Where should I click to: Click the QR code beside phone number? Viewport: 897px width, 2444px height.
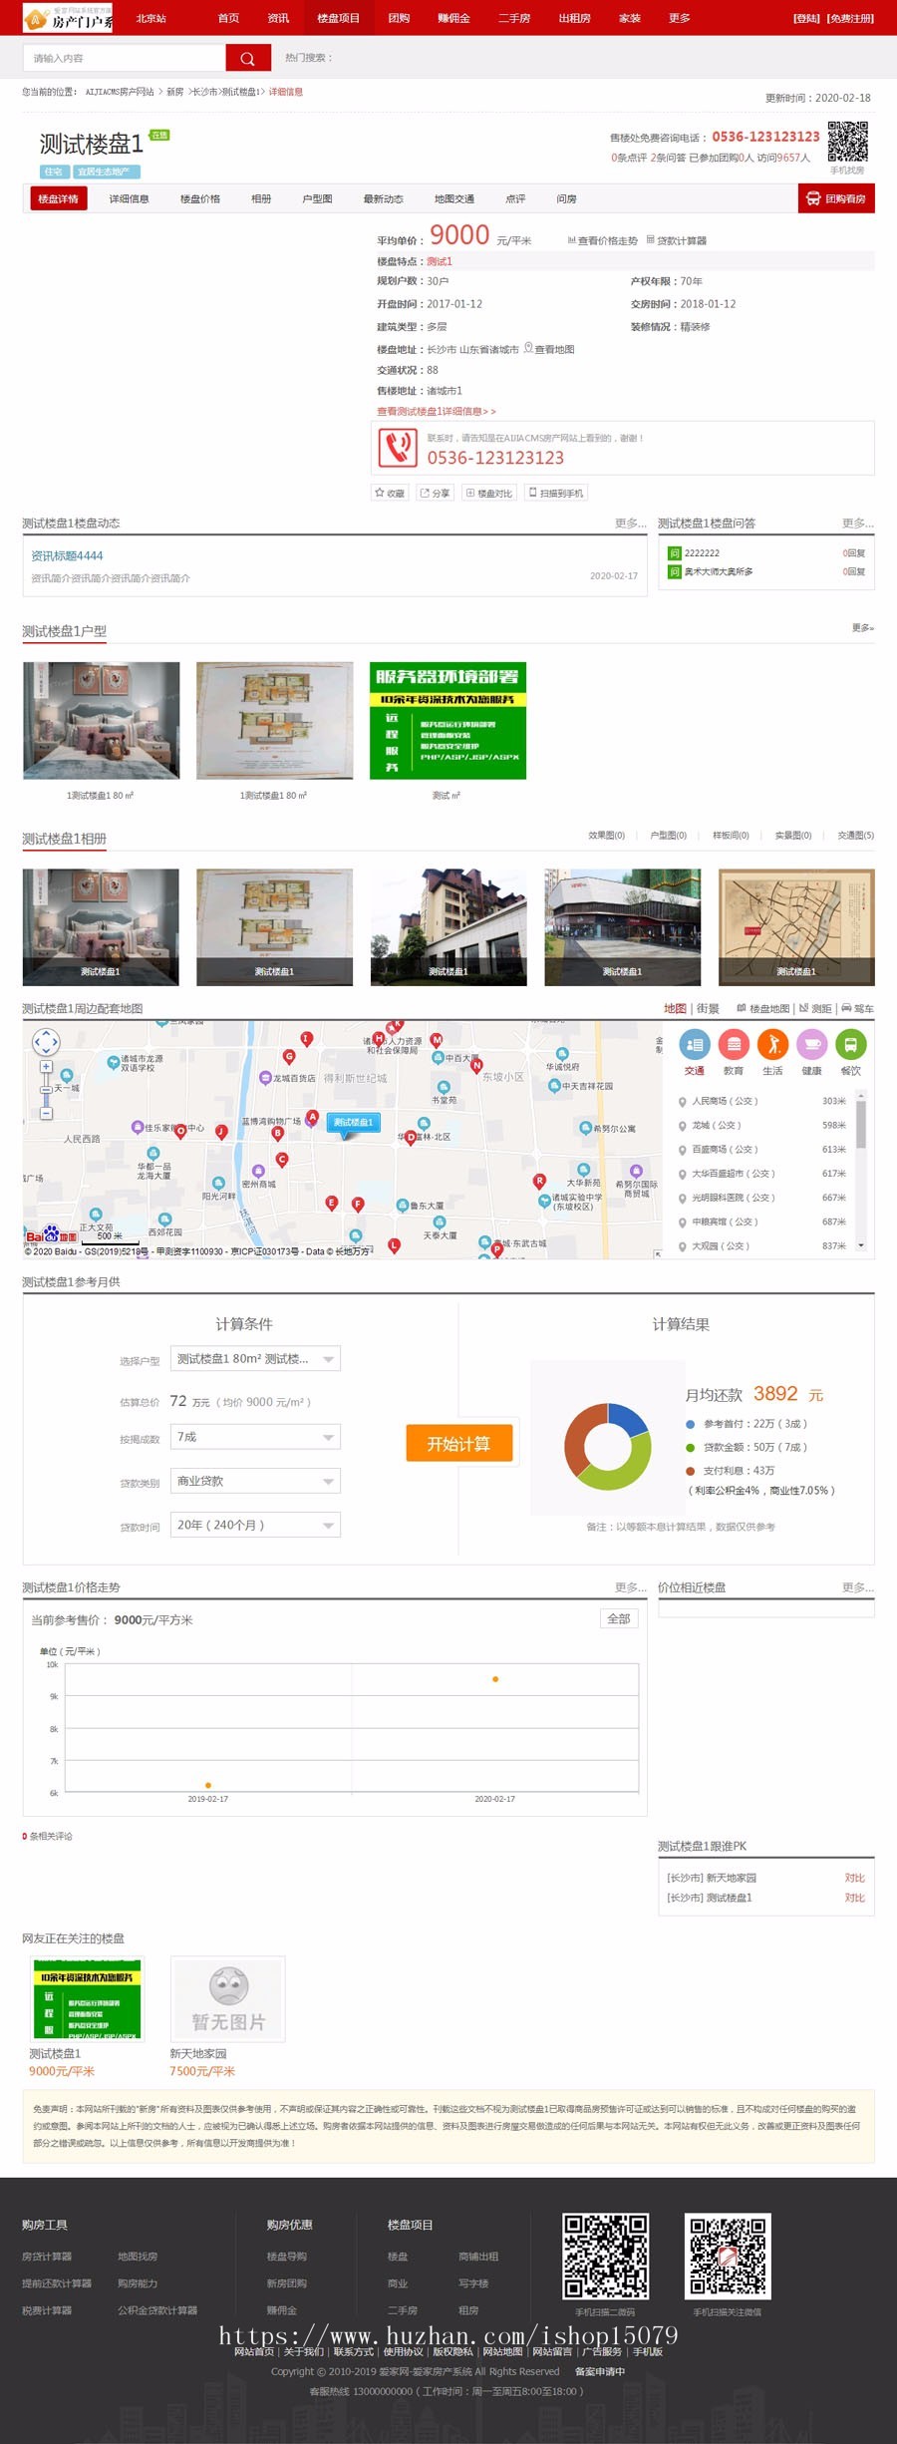[x=847, y=142]
